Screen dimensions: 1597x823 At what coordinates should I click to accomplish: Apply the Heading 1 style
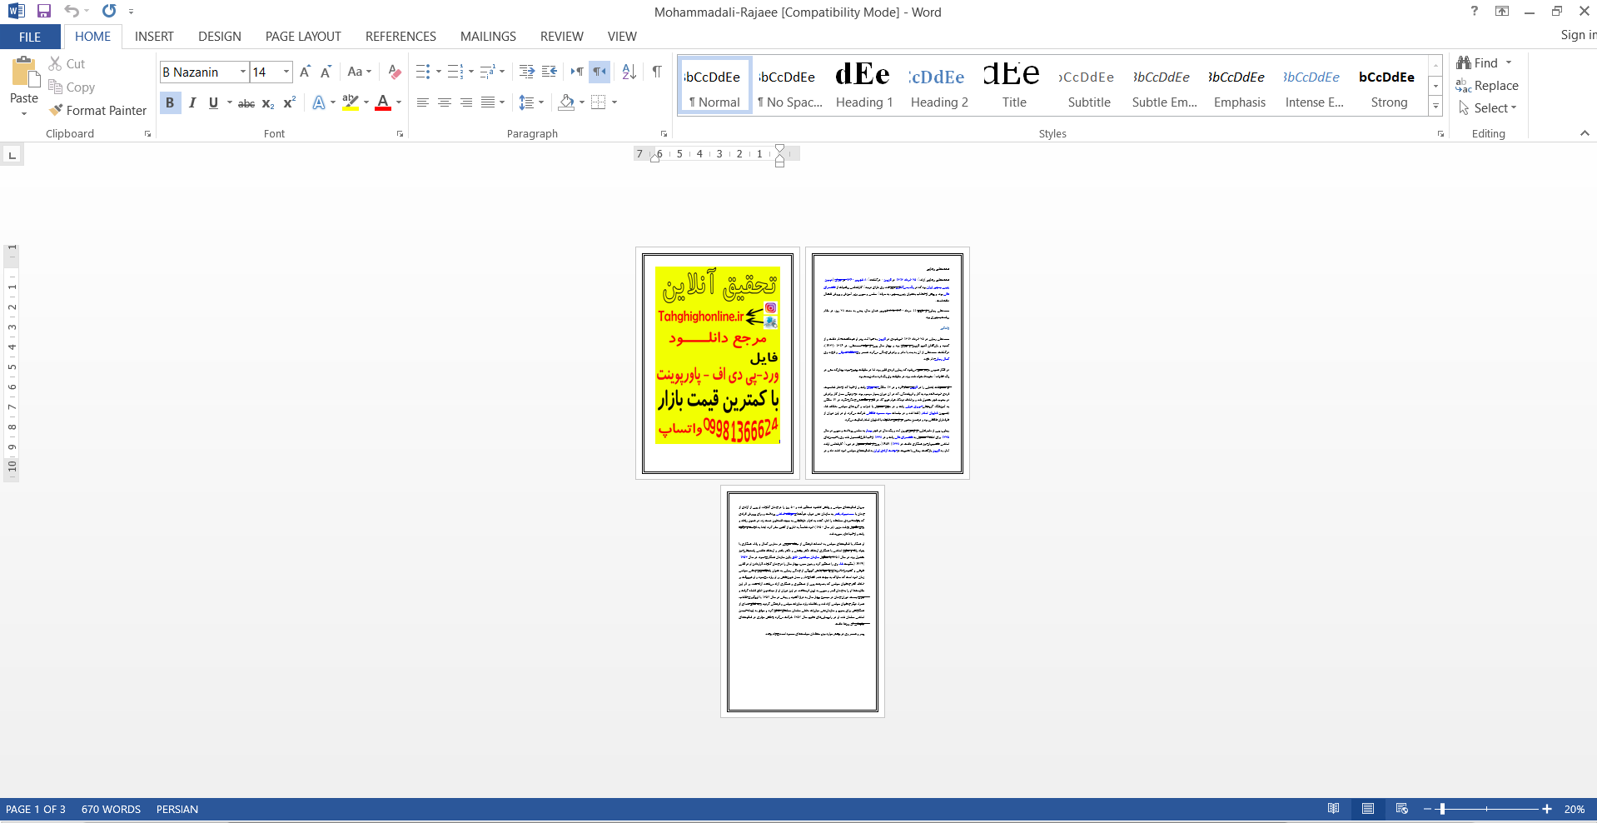pos(864,84)
